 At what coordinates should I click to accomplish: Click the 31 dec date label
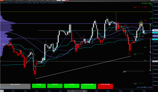click(13, 91)
